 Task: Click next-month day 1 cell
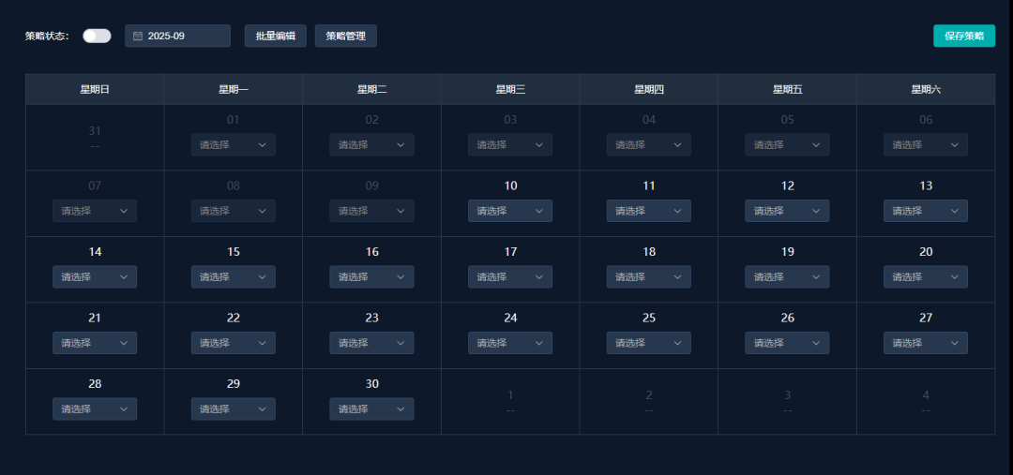click(x=510, y=401)
